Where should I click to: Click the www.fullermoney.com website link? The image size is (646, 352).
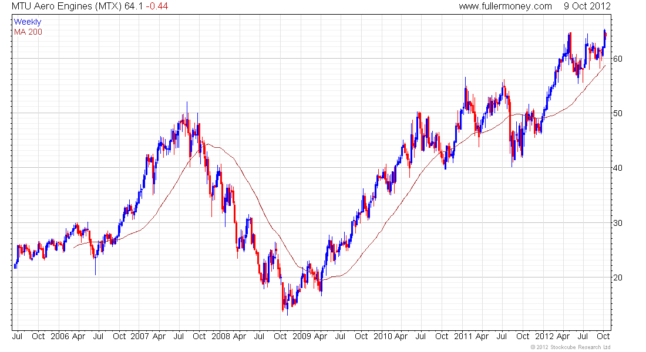point(505,6)
